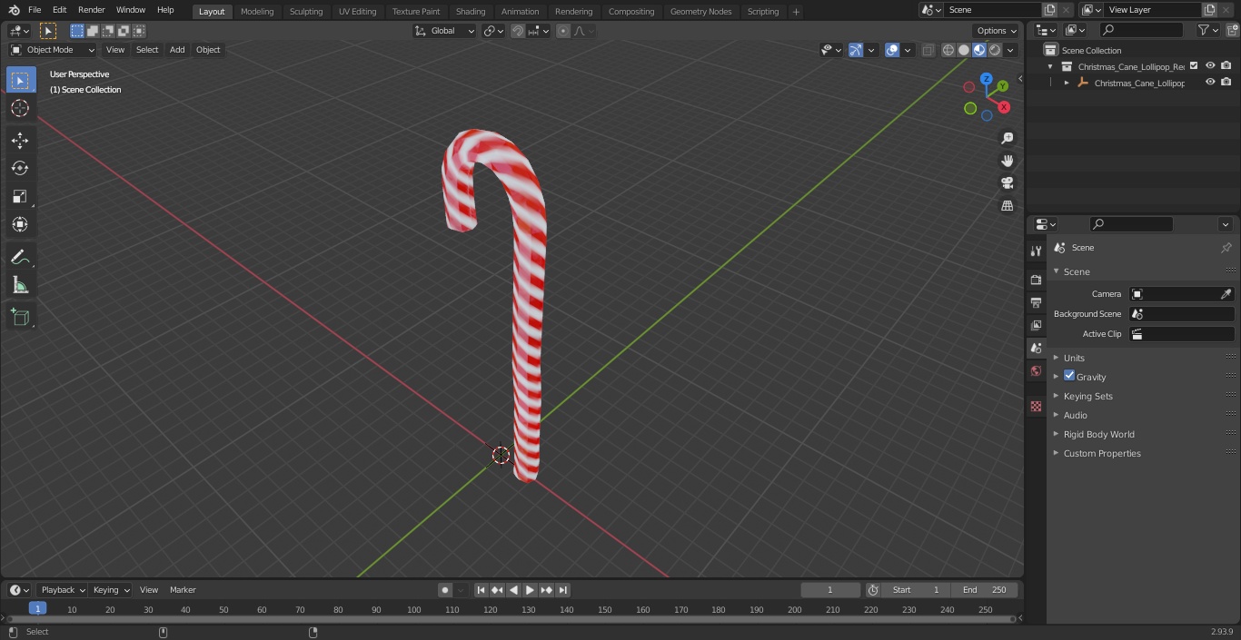
Task: Pin the Scene properties panel
Action: click(x=1226, y=248)
